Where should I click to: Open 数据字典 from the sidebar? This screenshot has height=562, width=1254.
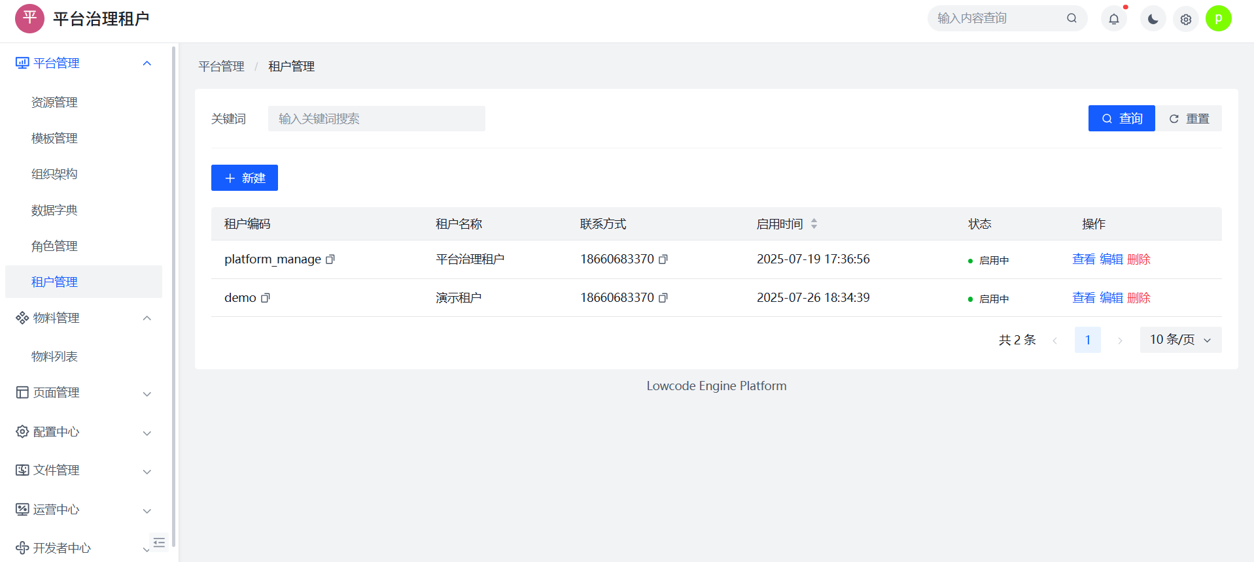pyautogui.click(x=54, y=210)
